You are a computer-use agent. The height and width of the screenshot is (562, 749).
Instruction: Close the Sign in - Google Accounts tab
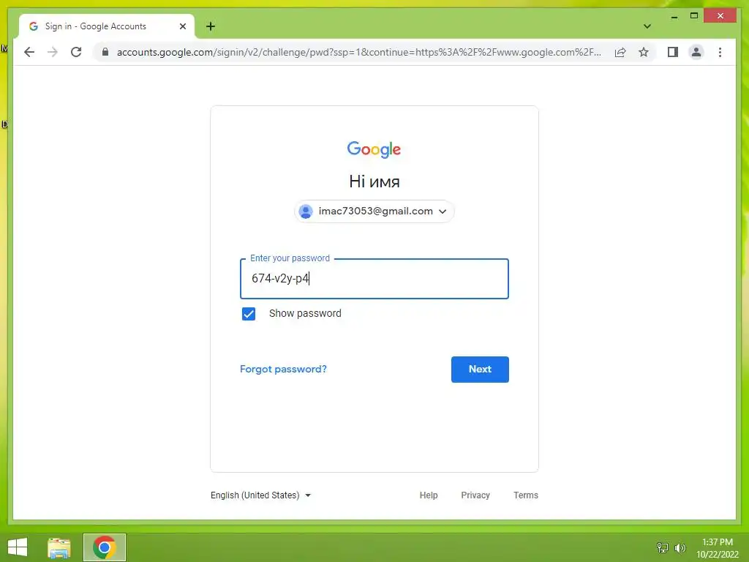[x=182, y=26]
